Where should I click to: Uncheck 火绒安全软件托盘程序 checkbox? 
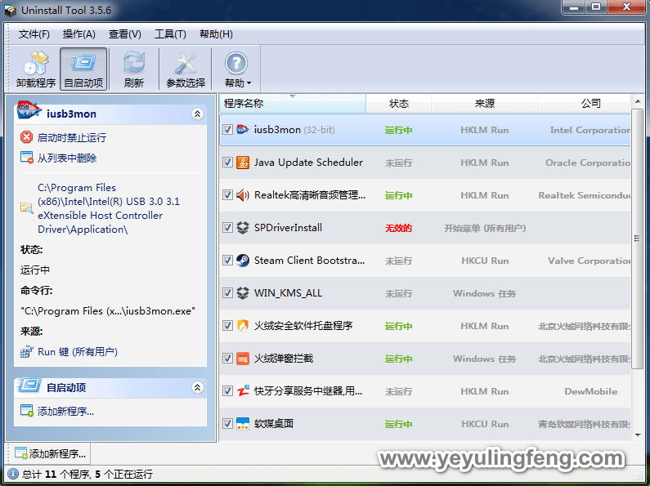pos(227,326)
